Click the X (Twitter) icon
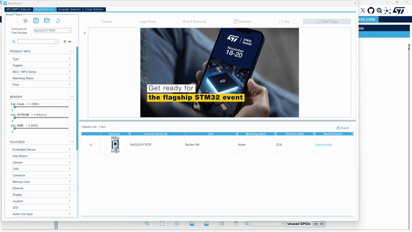Viewport: 412px width, 232px height. tap(363, 10)
